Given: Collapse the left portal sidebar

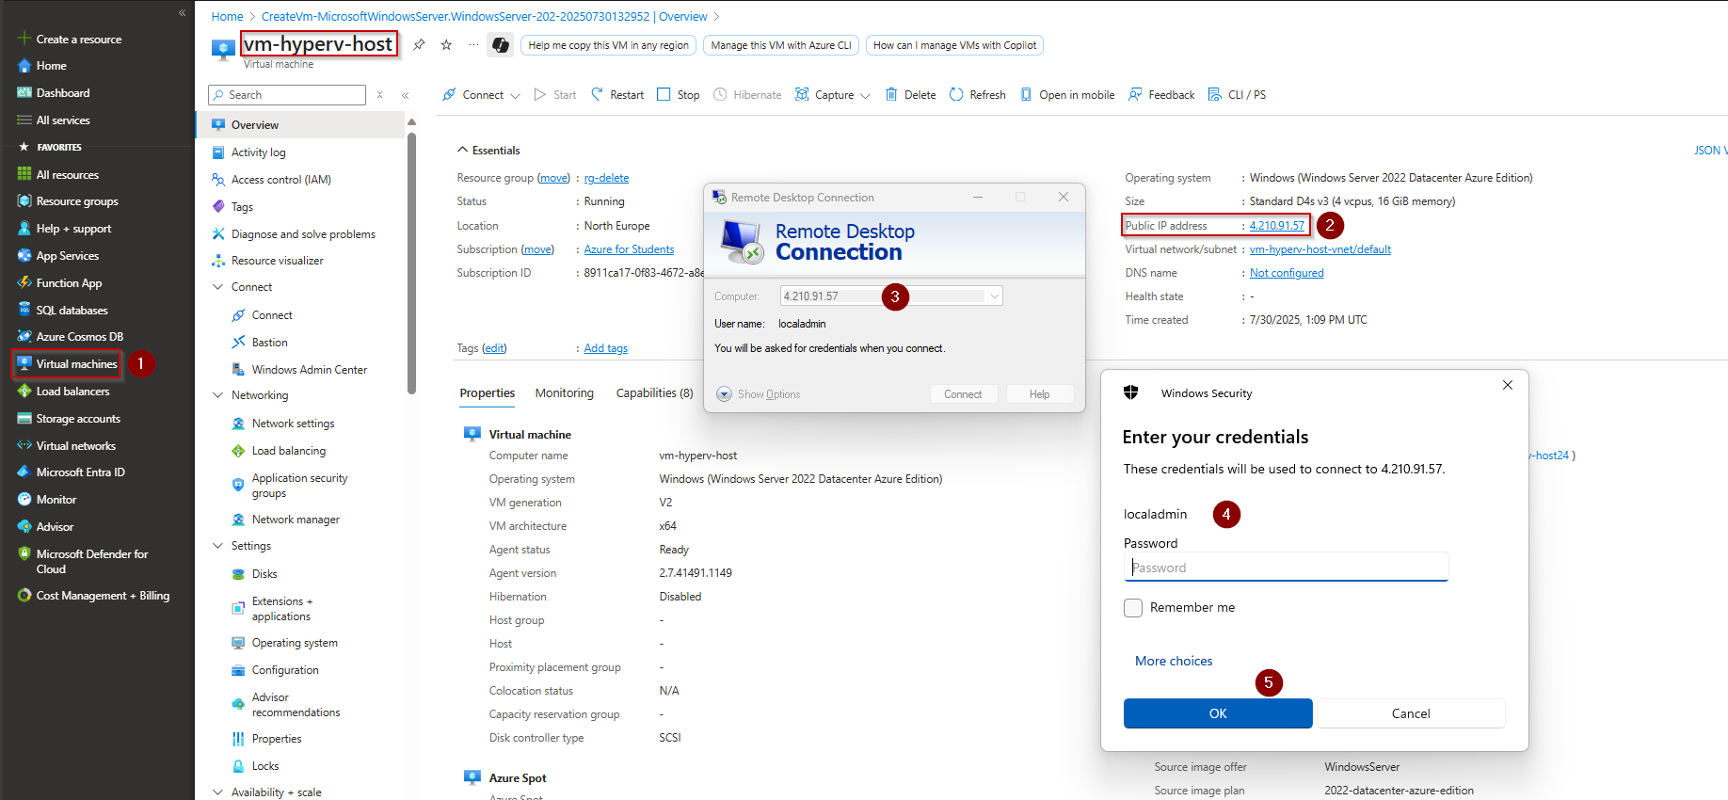Looking at the screenshot, I should coord(182,13).
